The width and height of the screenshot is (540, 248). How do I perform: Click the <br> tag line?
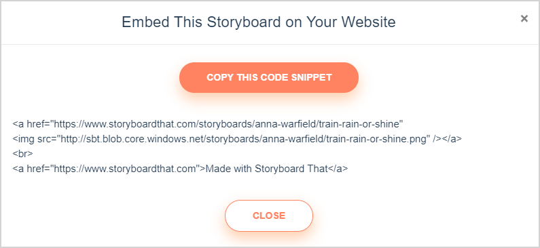pyautogui.click(x=22, y=154)
